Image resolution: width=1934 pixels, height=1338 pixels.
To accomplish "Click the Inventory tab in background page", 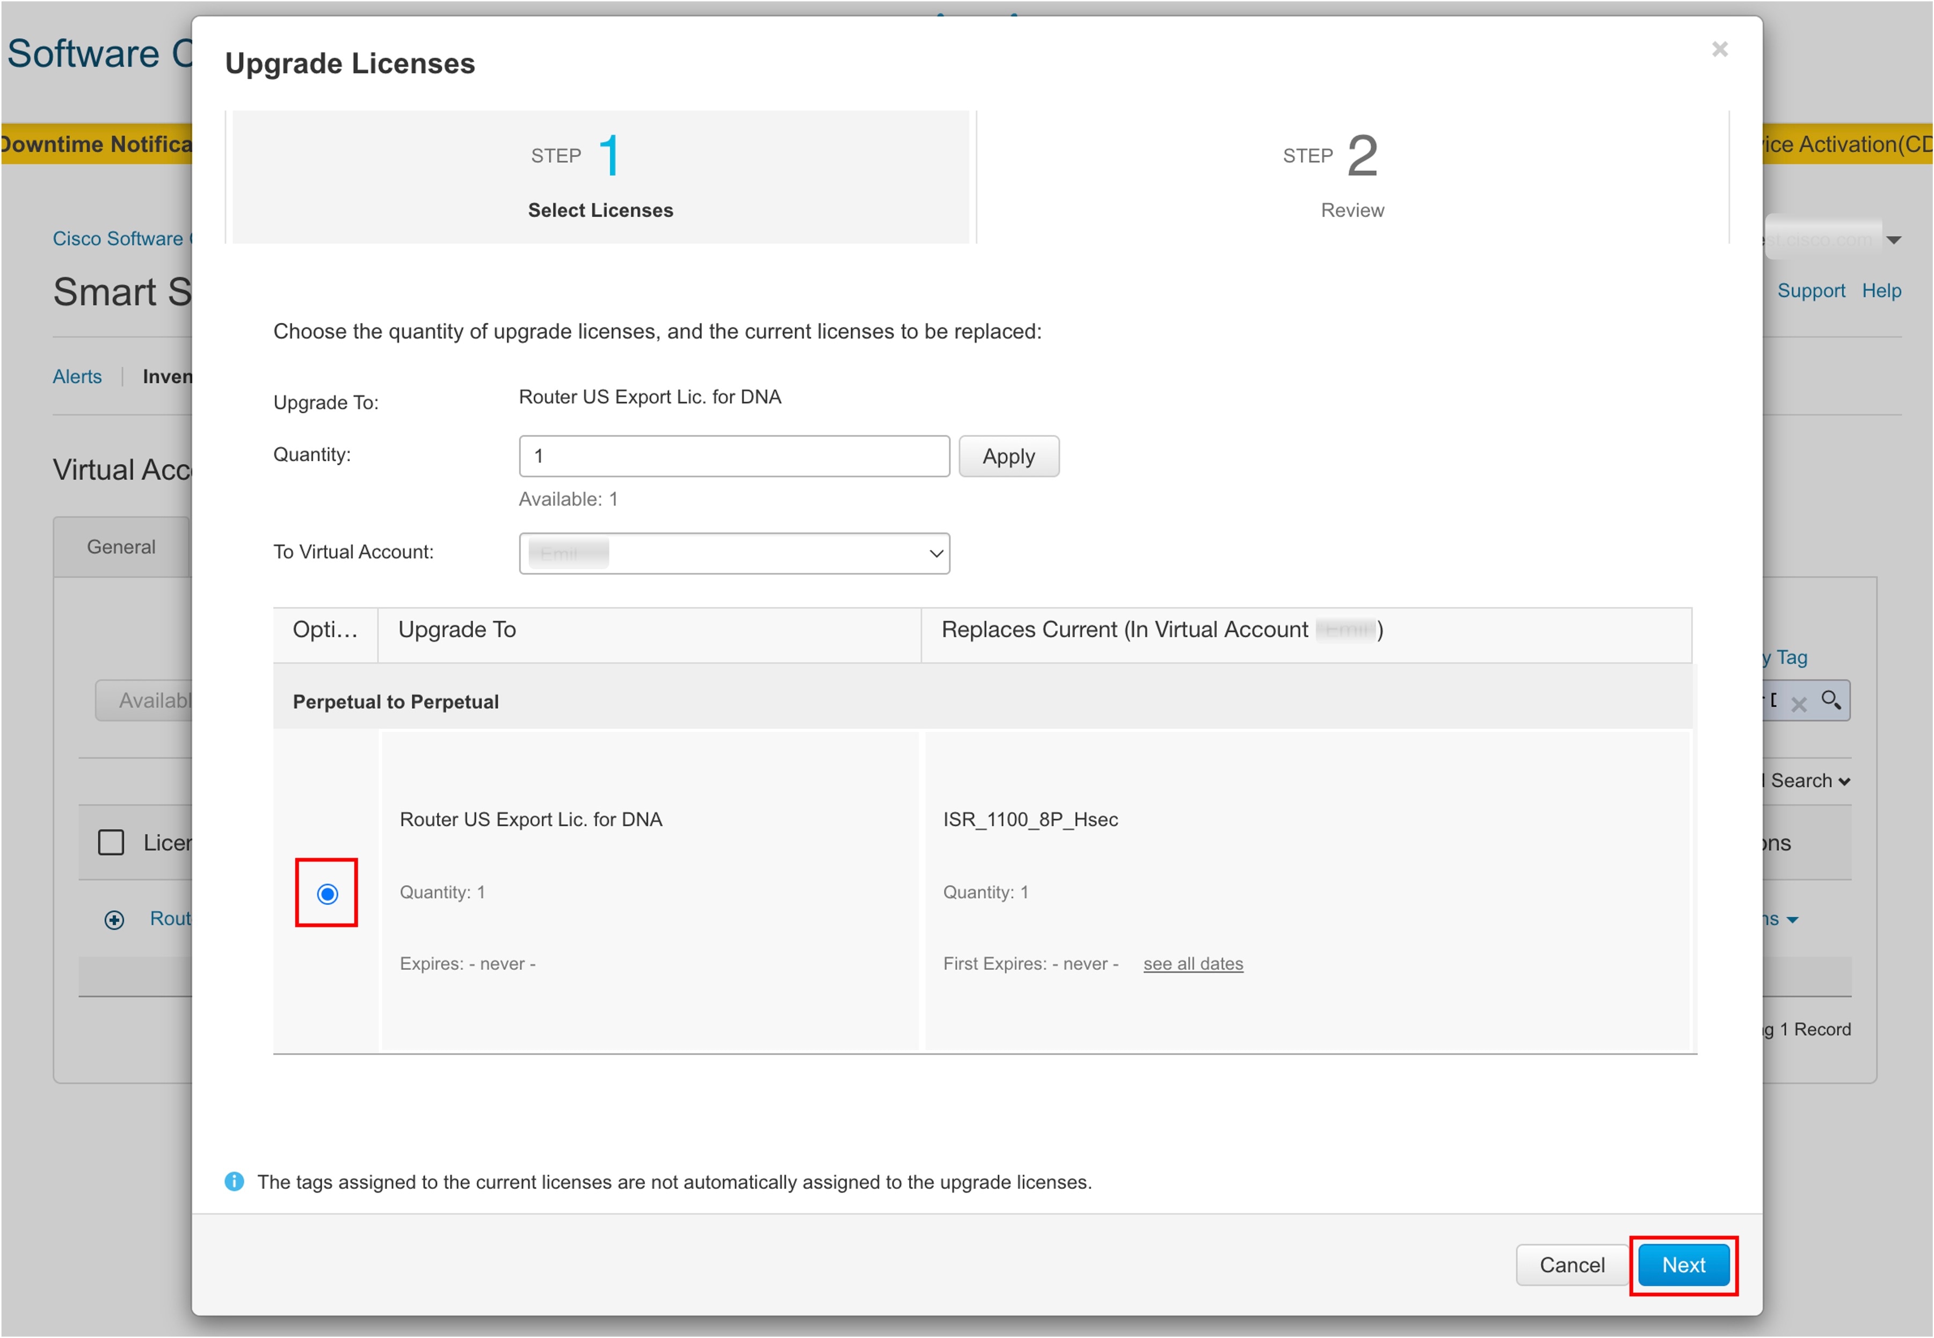I will click(x=167, y=376).
